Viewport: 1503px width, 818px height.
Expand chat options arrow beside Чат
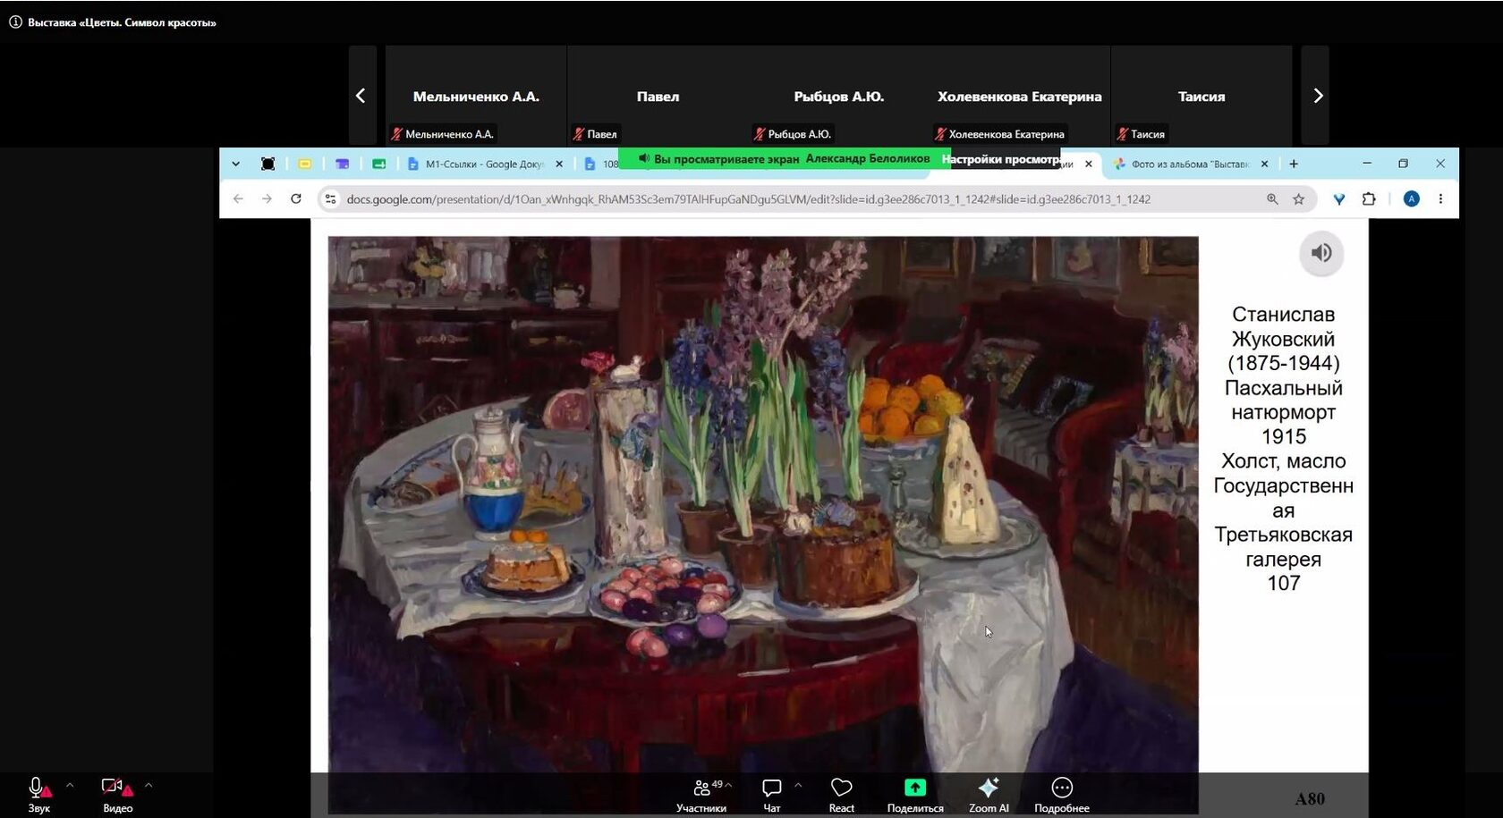coord(798,786)
